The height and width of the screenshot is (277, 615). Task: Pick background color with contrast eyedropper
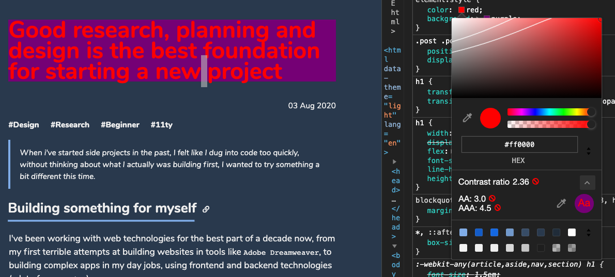pos(561,203)
